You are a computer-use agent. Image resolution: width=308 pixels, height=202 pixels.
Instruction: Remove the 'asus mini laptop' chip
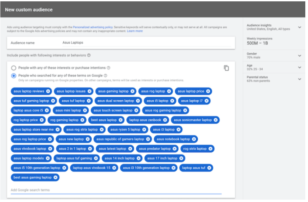point(85,110)
